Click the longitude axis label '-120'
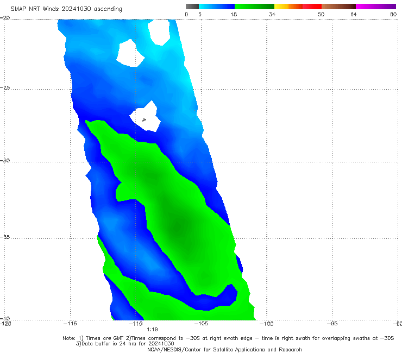Image resolution: width=402 pixels, height=353 pixels. tap(5, 324)
